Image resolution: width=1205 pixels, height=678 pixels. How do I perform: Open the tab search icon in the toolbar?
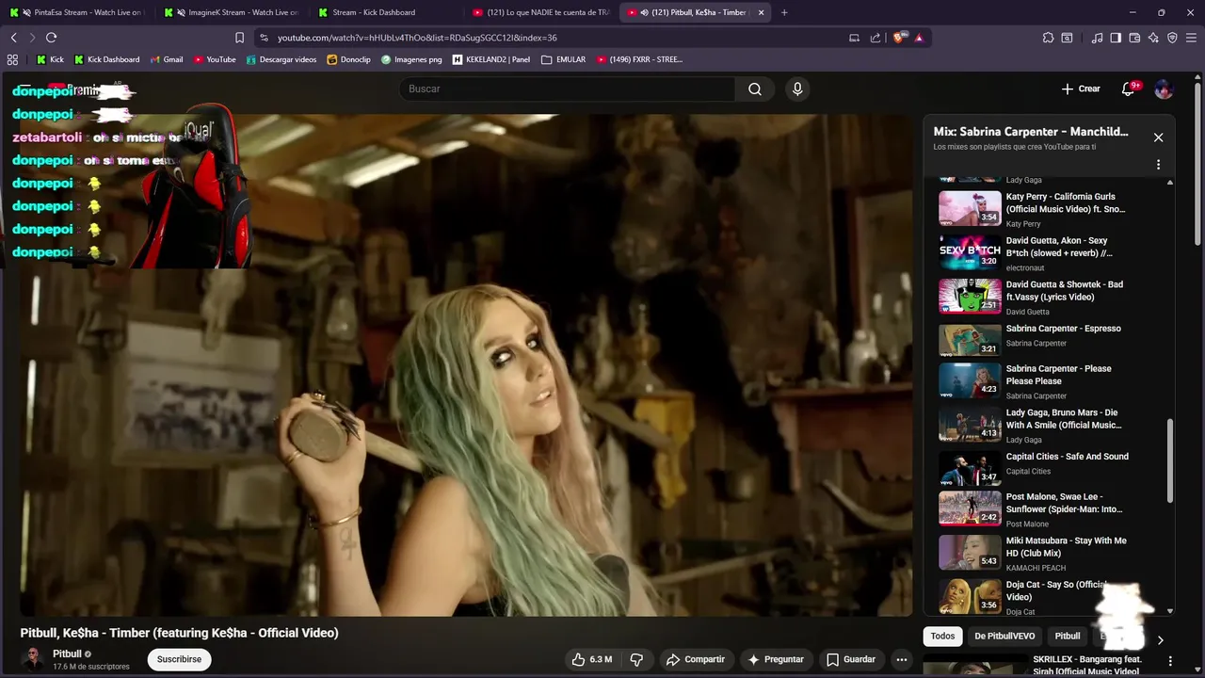[1067, 38]
